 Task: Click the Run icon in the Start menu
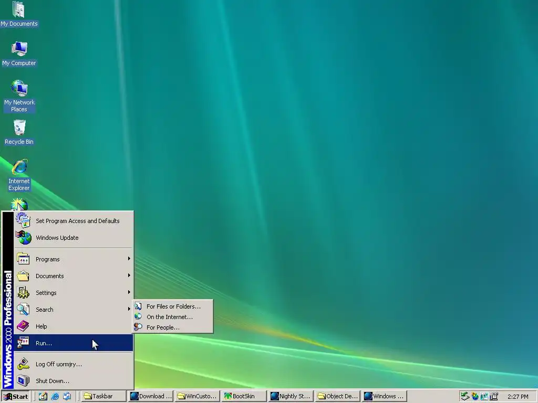pos(23,343)
